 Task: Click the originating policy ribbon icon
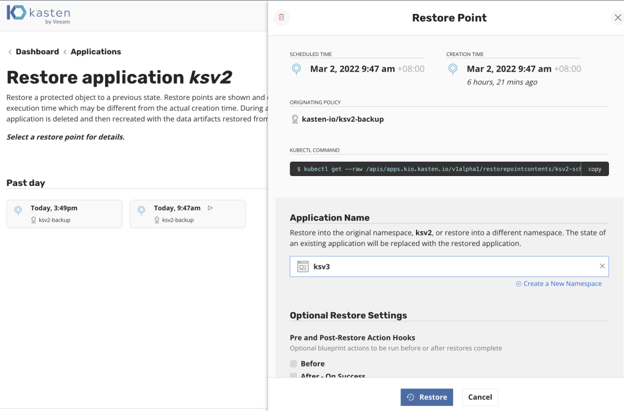coord(295,119)
